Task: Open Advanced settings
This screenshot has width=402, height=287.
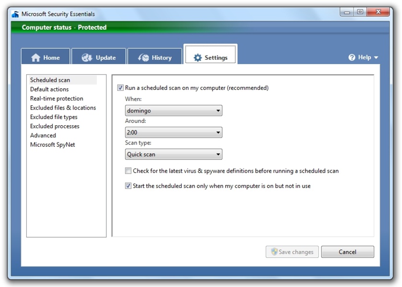Action: coord(43,135)
